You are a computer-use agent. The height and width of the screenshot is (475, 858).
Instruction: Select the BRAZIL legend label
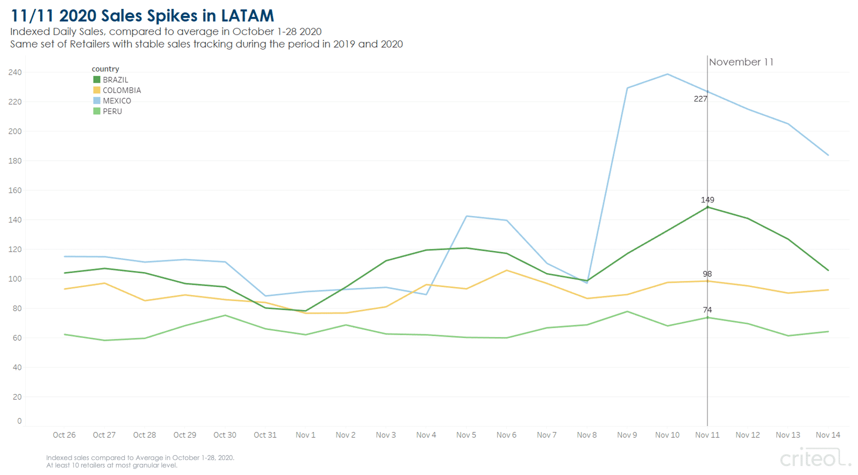(115, 80)
